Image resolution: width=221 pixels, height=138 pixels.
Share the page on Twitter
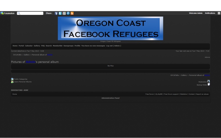60,13
